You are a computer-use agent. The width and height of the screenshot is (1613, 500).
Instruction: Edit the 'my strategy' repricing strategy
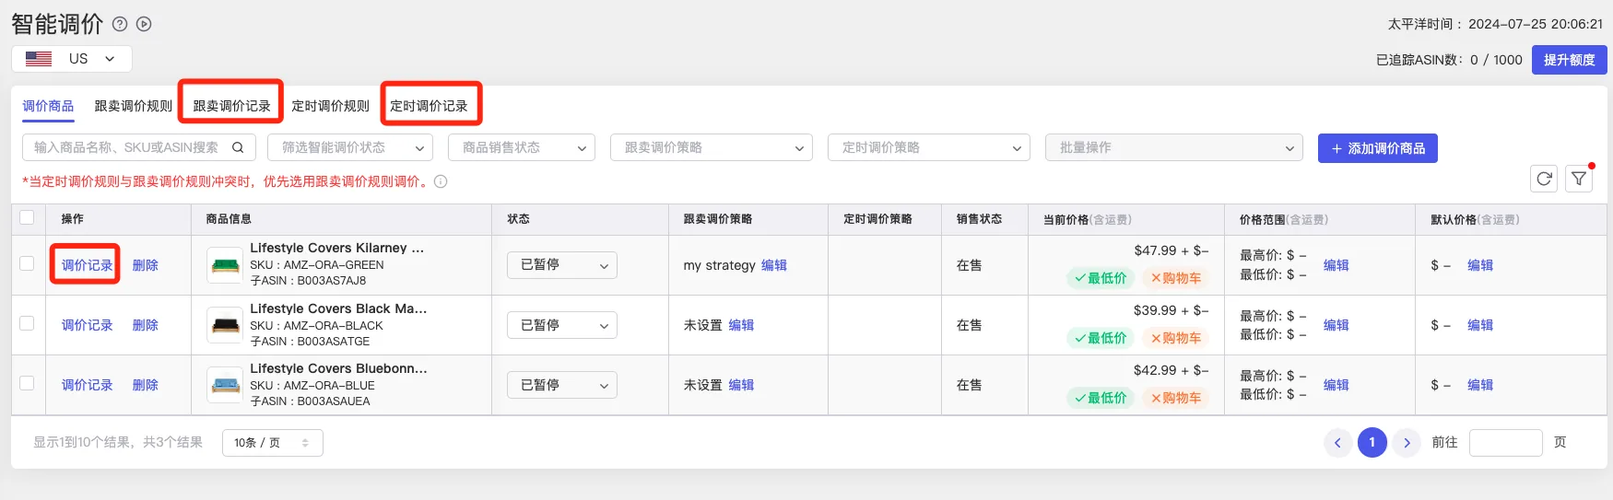pyautogui.click(x=774, y=265)
